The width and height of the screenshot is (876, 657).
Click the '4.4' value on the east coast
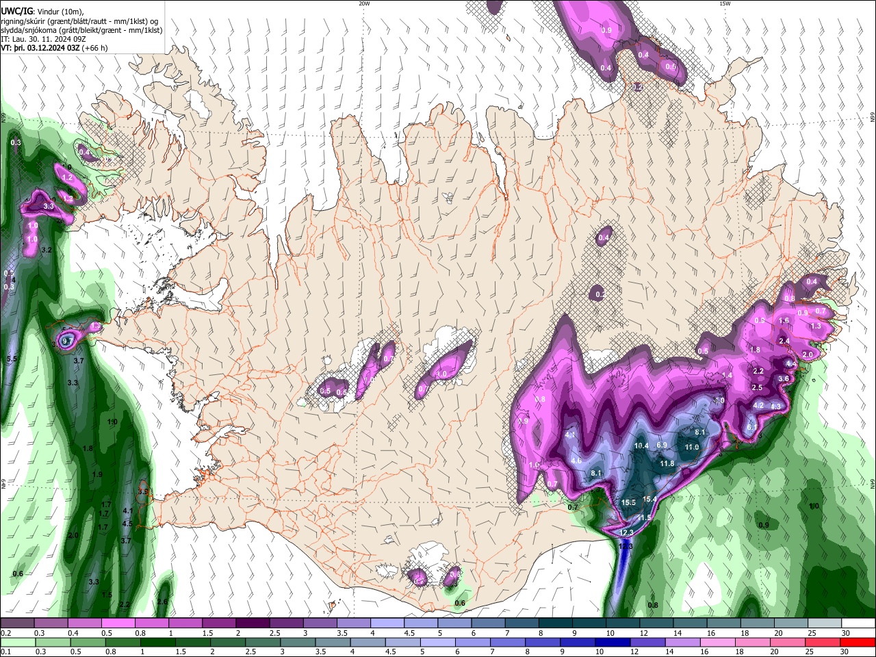(790, 364)
